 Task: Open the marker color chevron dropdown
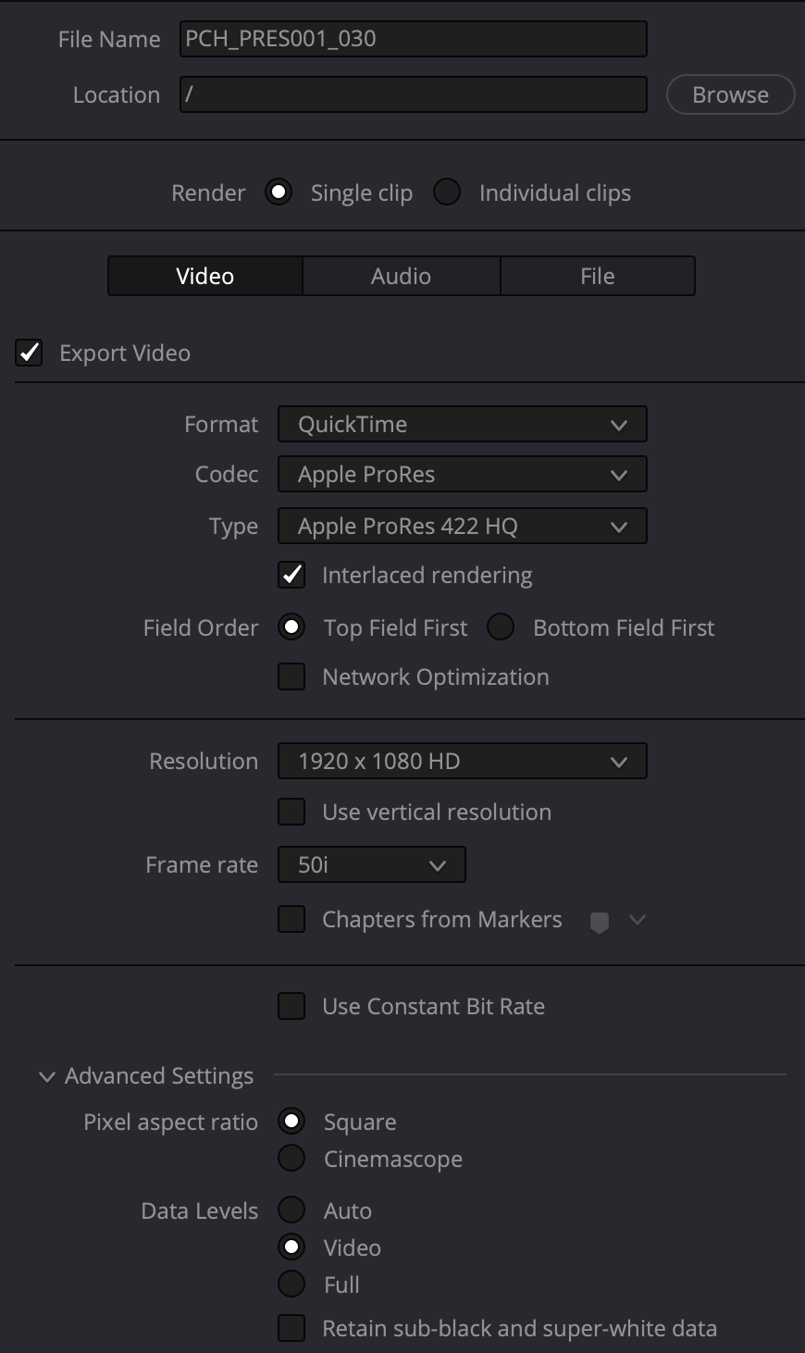click(637, 920)
